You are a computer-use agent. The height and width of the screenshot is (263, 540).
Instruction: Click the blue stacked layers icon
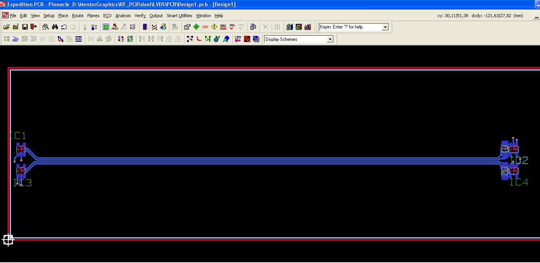[256, 39]
